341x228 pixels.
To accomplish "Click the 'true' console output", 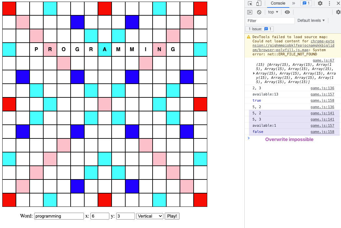I will [257, 100].
